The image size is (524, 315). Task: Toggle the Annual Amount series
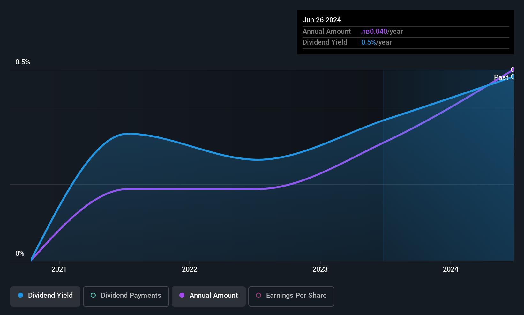[x=209, y=296]
